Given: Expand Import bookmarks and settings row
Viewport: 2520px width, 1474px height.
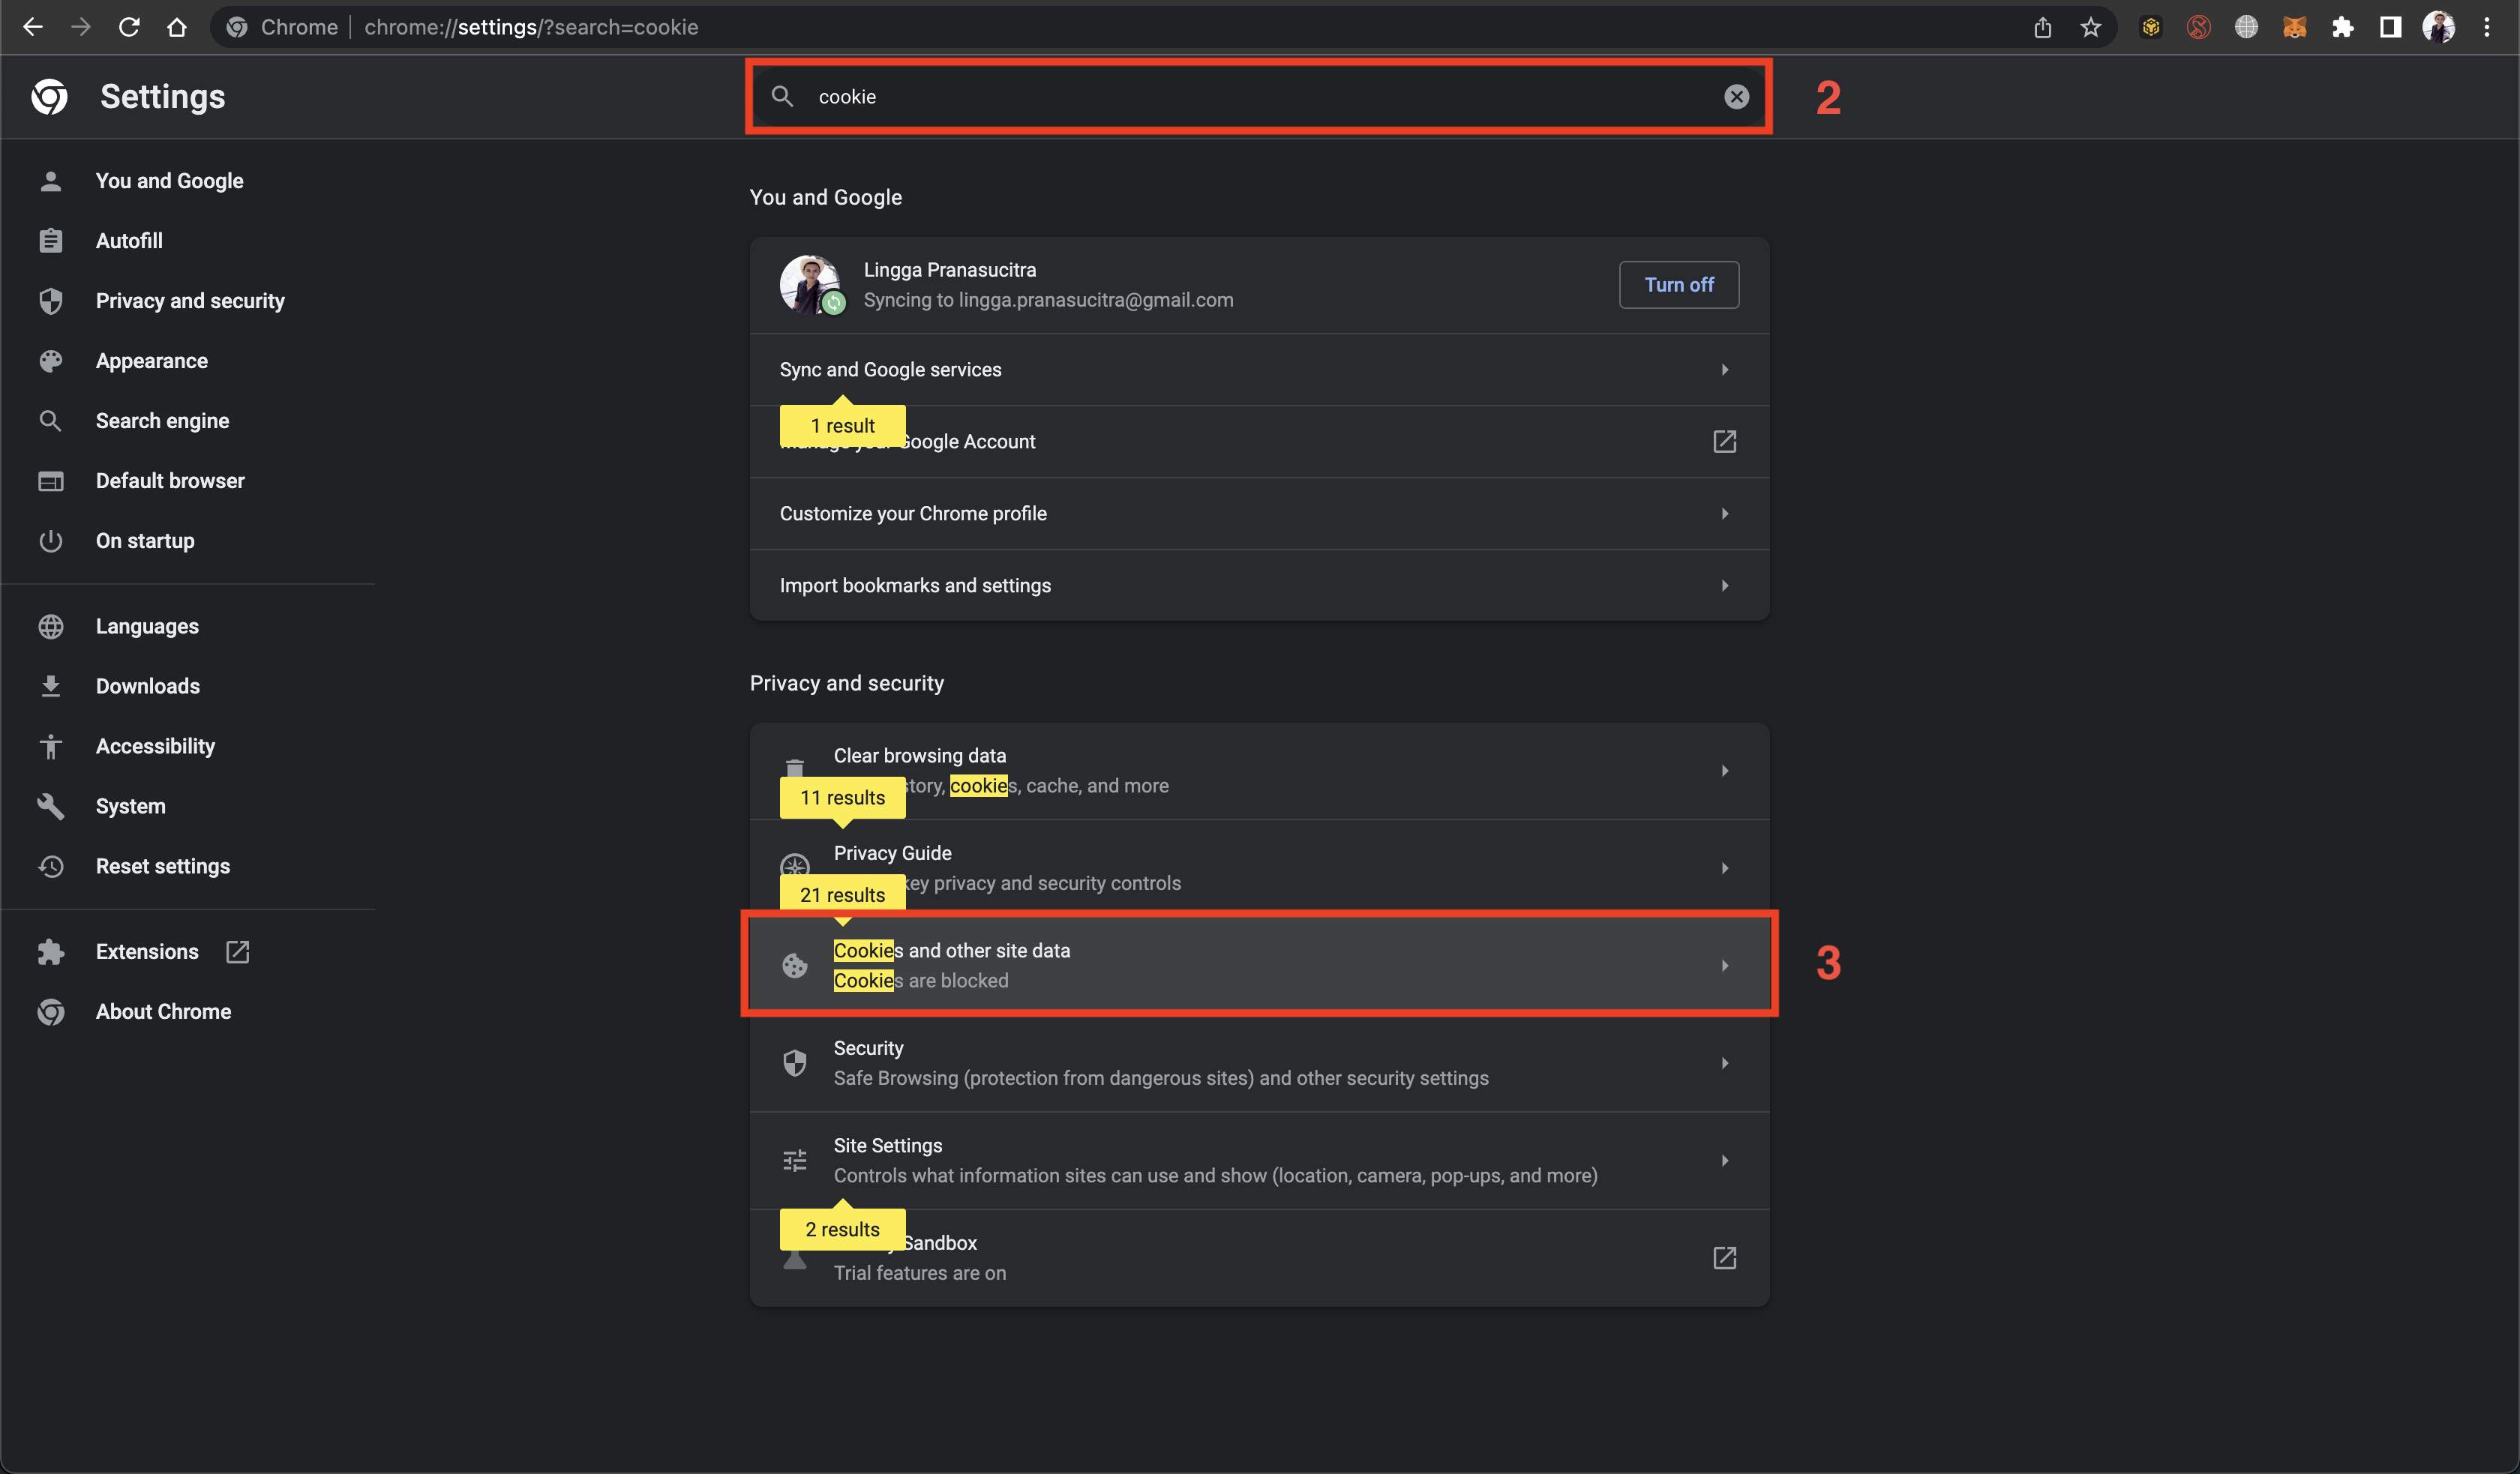Looking at the screenshot, I should coord(1258,585).
